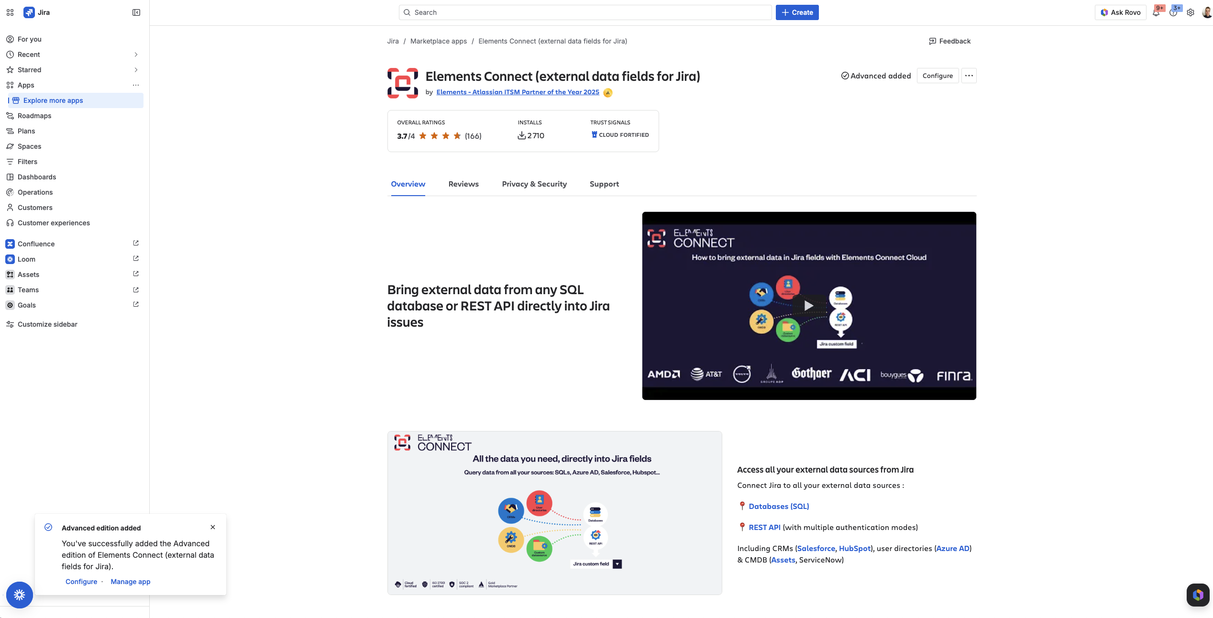This screenshot has height=618, width=1213.
Task: Open Roadmaps in sidebar
Action: click(x=74, y=116)
